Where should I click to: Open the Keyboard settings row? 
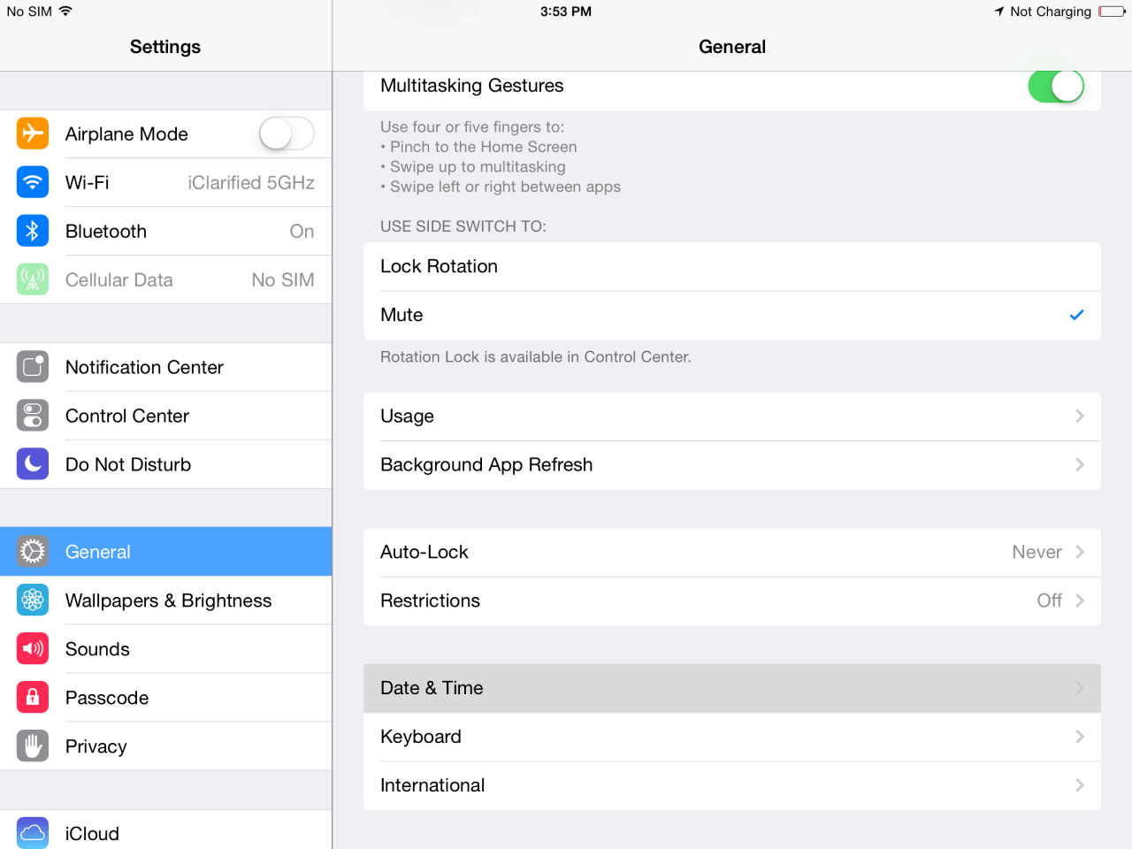pyautogui.click(x=731, y=737)
